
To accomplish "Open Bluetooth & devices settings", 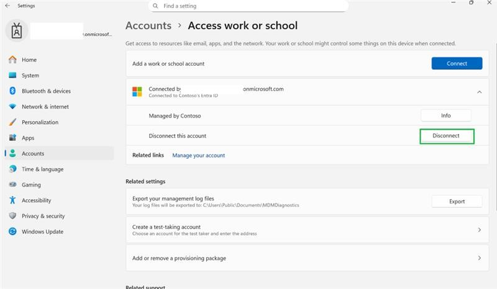I will coord(58,91).
